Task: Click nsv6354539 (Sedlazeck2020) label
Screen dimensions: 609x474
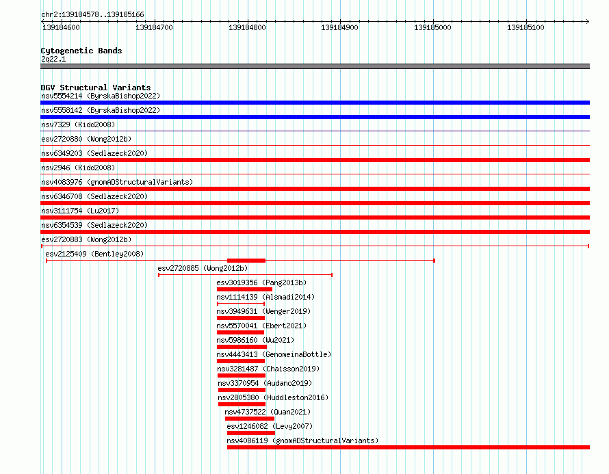Action: (x=94, y=225)
